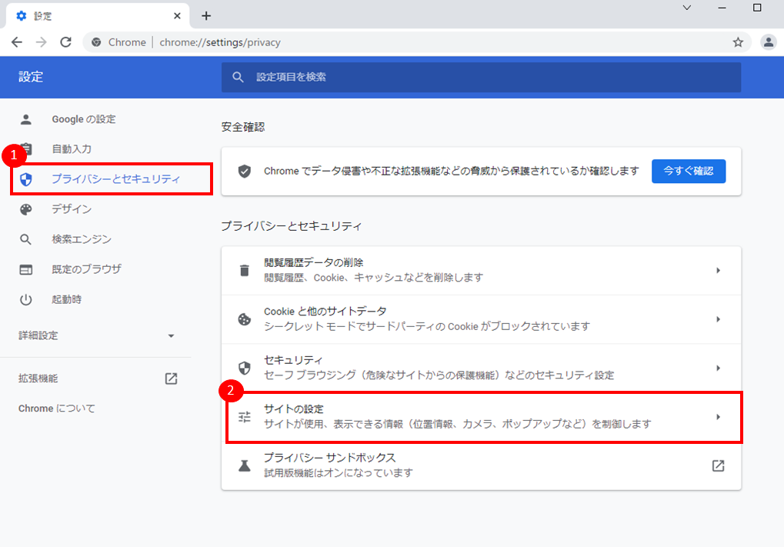784x547 pixels.
Task: Click the clipboard icon beside 自動入力
Action: point(26,149)
